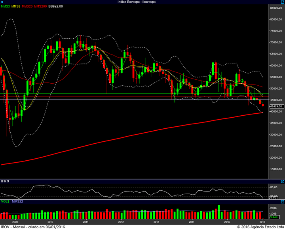Viewport: 285px width, 229px height.
Task: Select the green horizontal support line
Action: tap(119, 94)
